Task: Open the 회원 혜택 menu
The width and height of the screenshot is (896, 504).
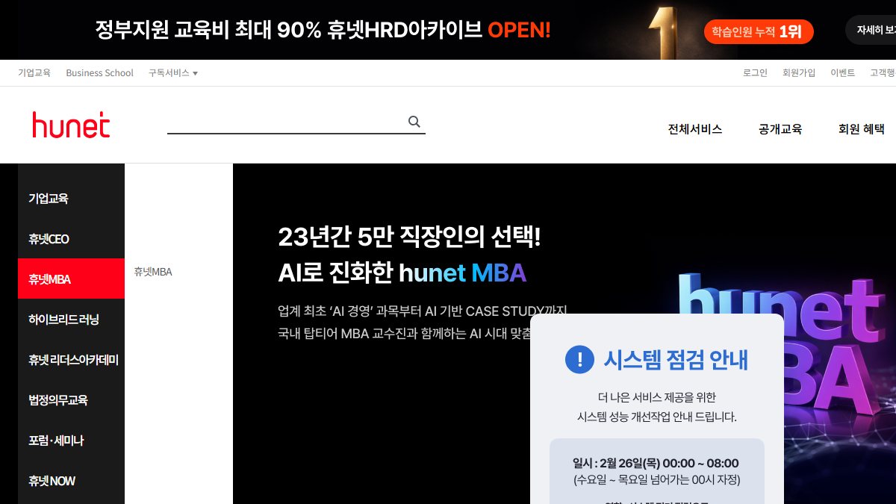Action: [x=861, y=129]
